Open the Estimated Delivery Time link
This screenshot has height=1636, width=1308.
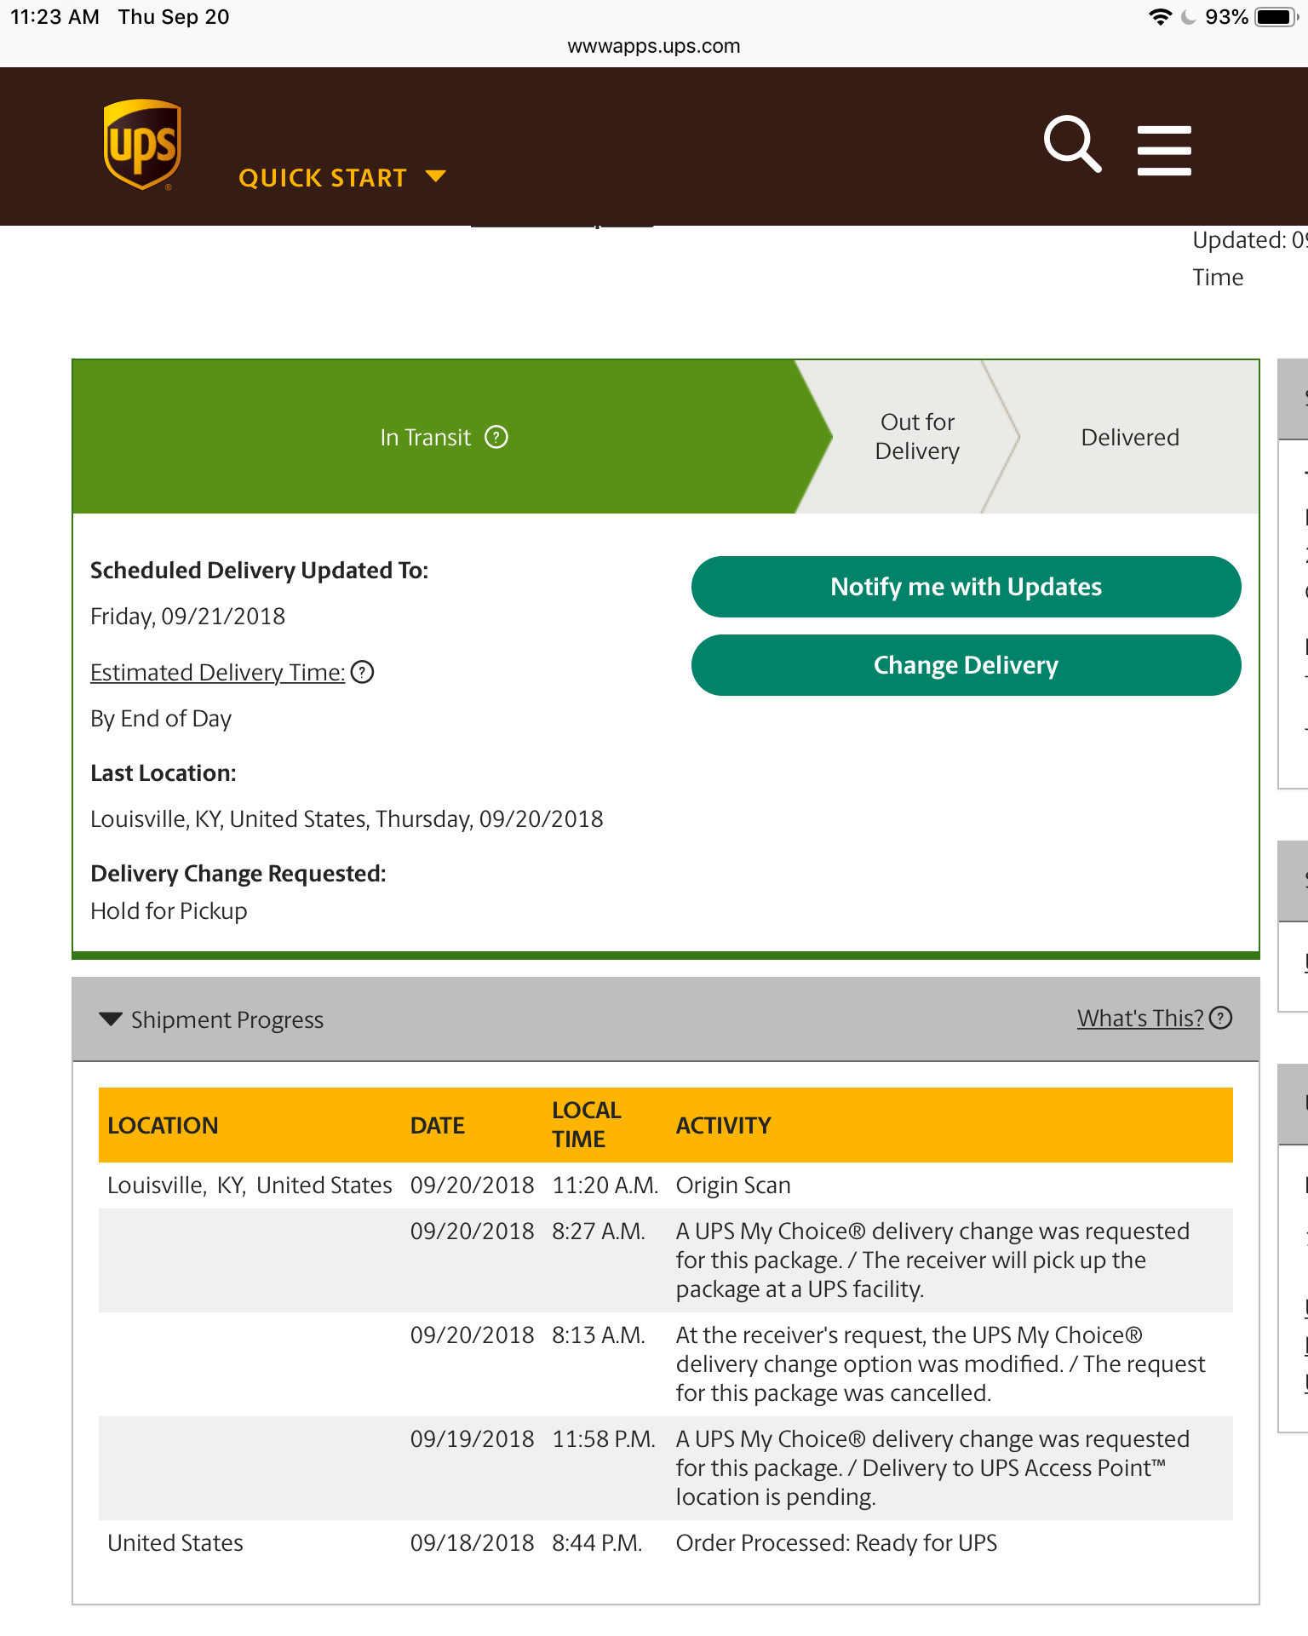point(217,672)
